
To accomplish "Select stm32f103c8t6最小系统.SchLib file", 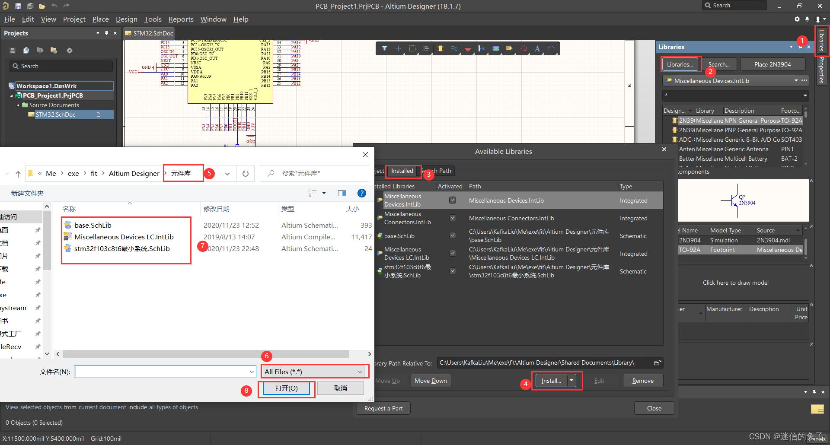I will [x=121, y=248].
